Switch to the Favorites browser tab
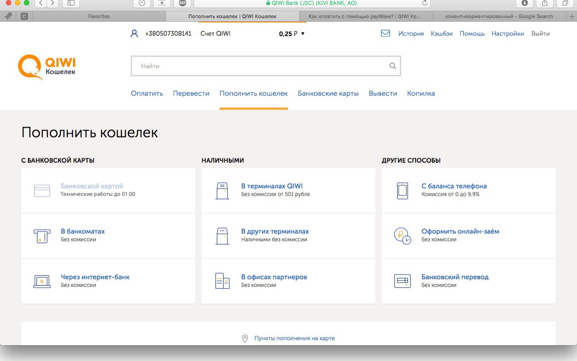The width and height of the screenshot is (577, 361). [x=99, y=16]
